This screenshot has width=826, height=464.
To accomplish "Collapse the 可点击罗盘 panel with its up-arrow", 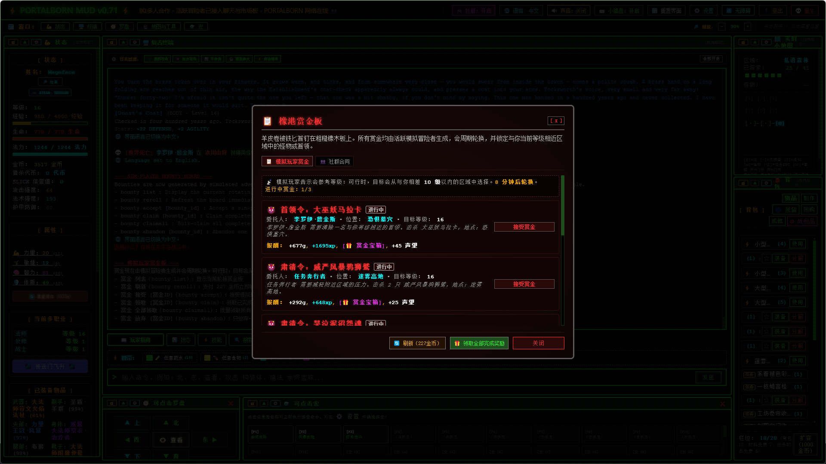I will pyautogui.click(x=123, y=403).
